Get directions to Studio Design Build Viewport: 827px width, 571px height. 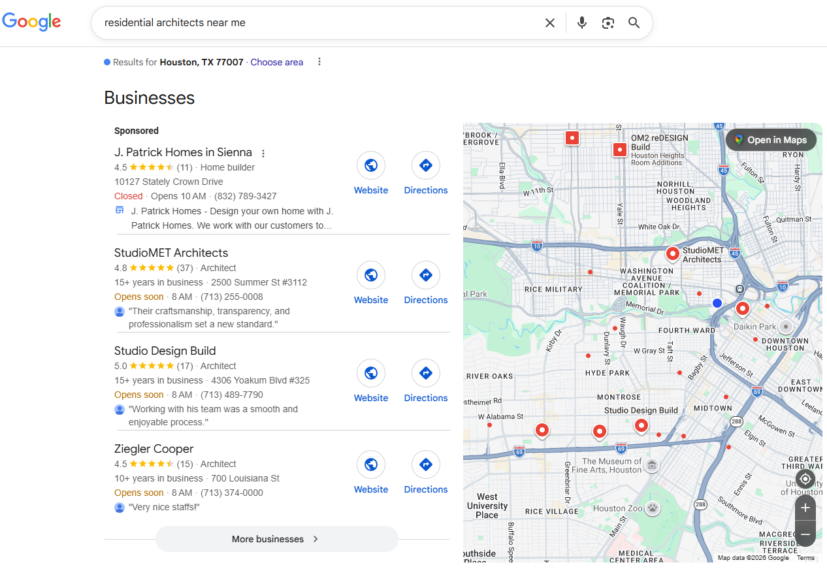coord(426,373)
